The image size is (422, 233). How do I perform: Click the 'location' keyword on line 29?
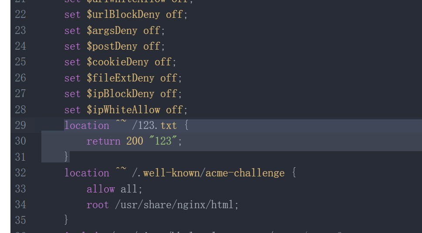[x=87, y=126]
